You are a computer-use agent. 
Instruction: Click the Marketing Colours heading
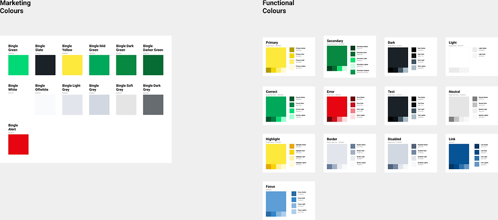pos(15,7)
